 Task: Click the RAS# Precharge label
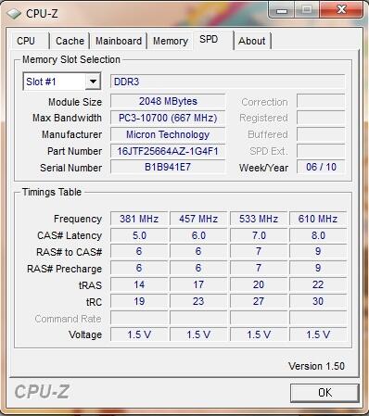[x=64, y=269]
